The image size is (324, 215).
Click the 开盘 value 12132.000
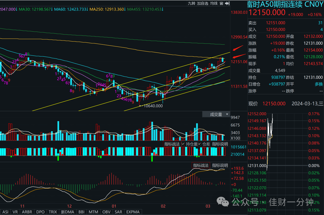313,36
